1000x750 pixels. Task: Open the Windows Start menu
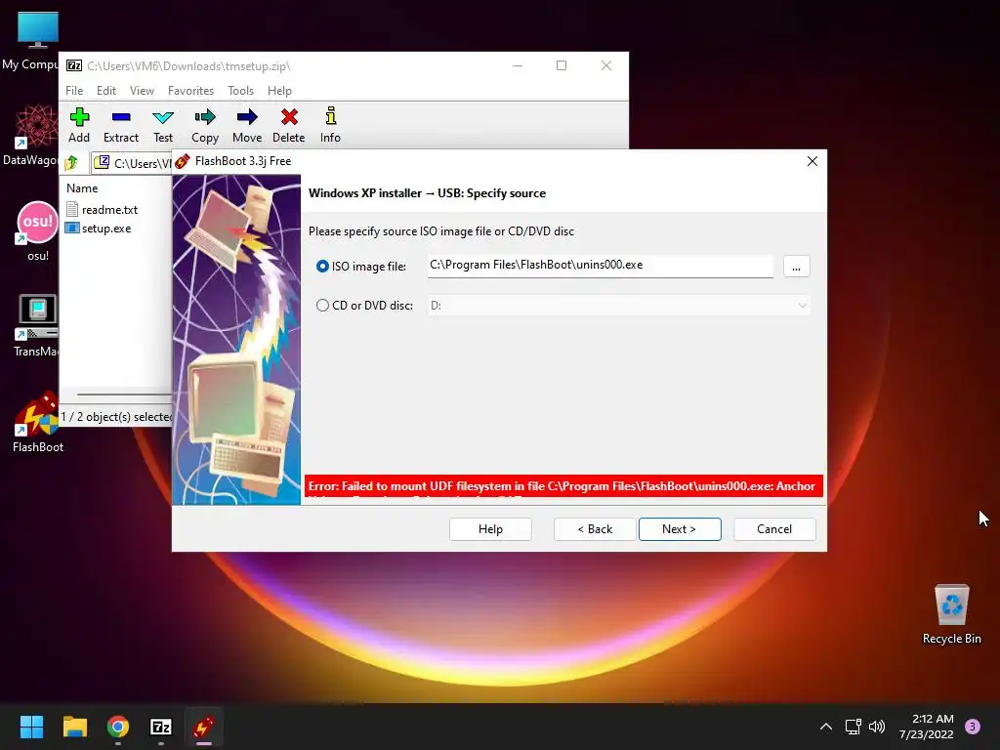[x=31, y=727]
